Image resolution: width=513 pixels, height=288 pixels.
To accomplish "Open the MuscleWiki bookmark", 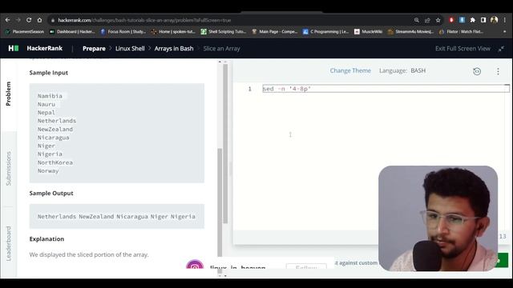I will click(369, 32).
